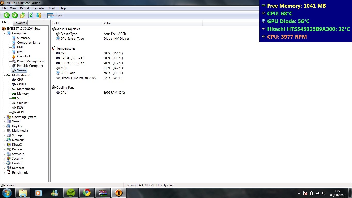This screenshot has width=352, height=198.
Task: Click the Field column header
Action: (76, 23)
